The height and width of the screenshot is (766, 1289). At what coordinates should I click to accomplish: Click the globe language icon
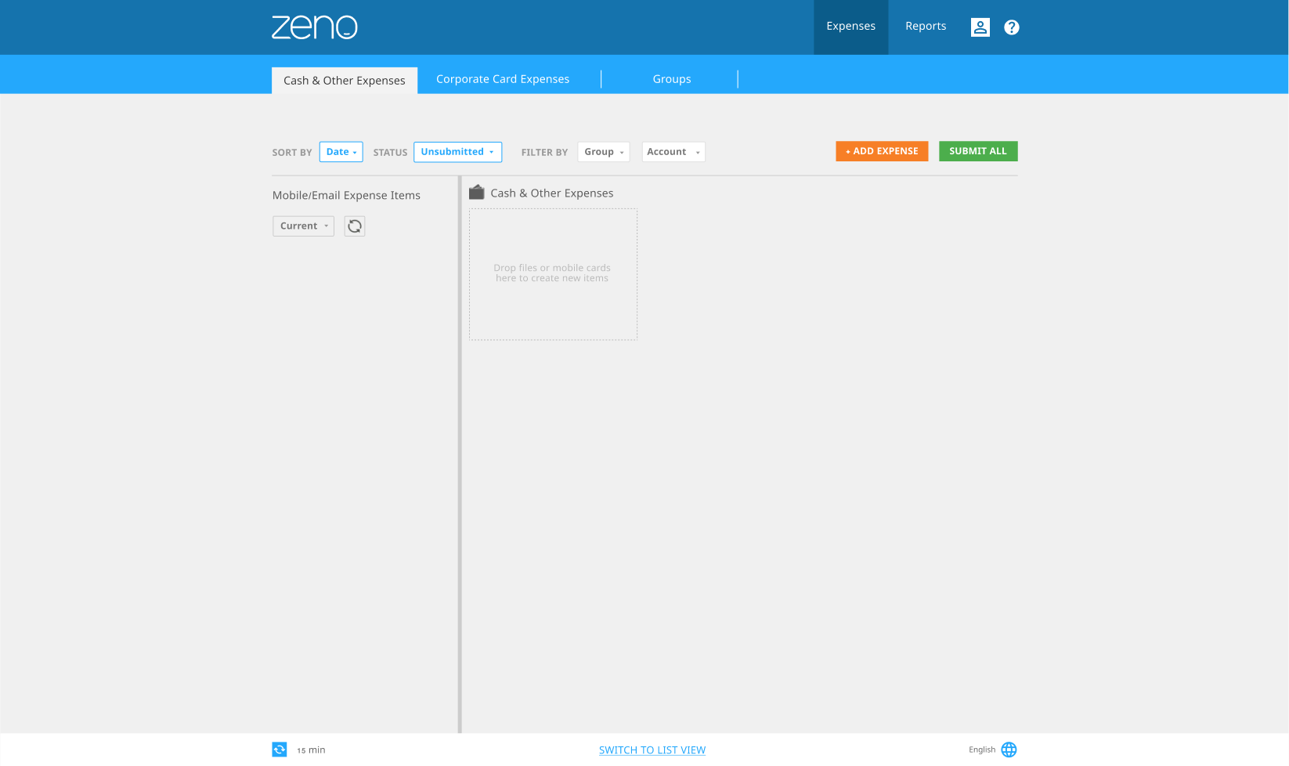tap(1009, 750)
